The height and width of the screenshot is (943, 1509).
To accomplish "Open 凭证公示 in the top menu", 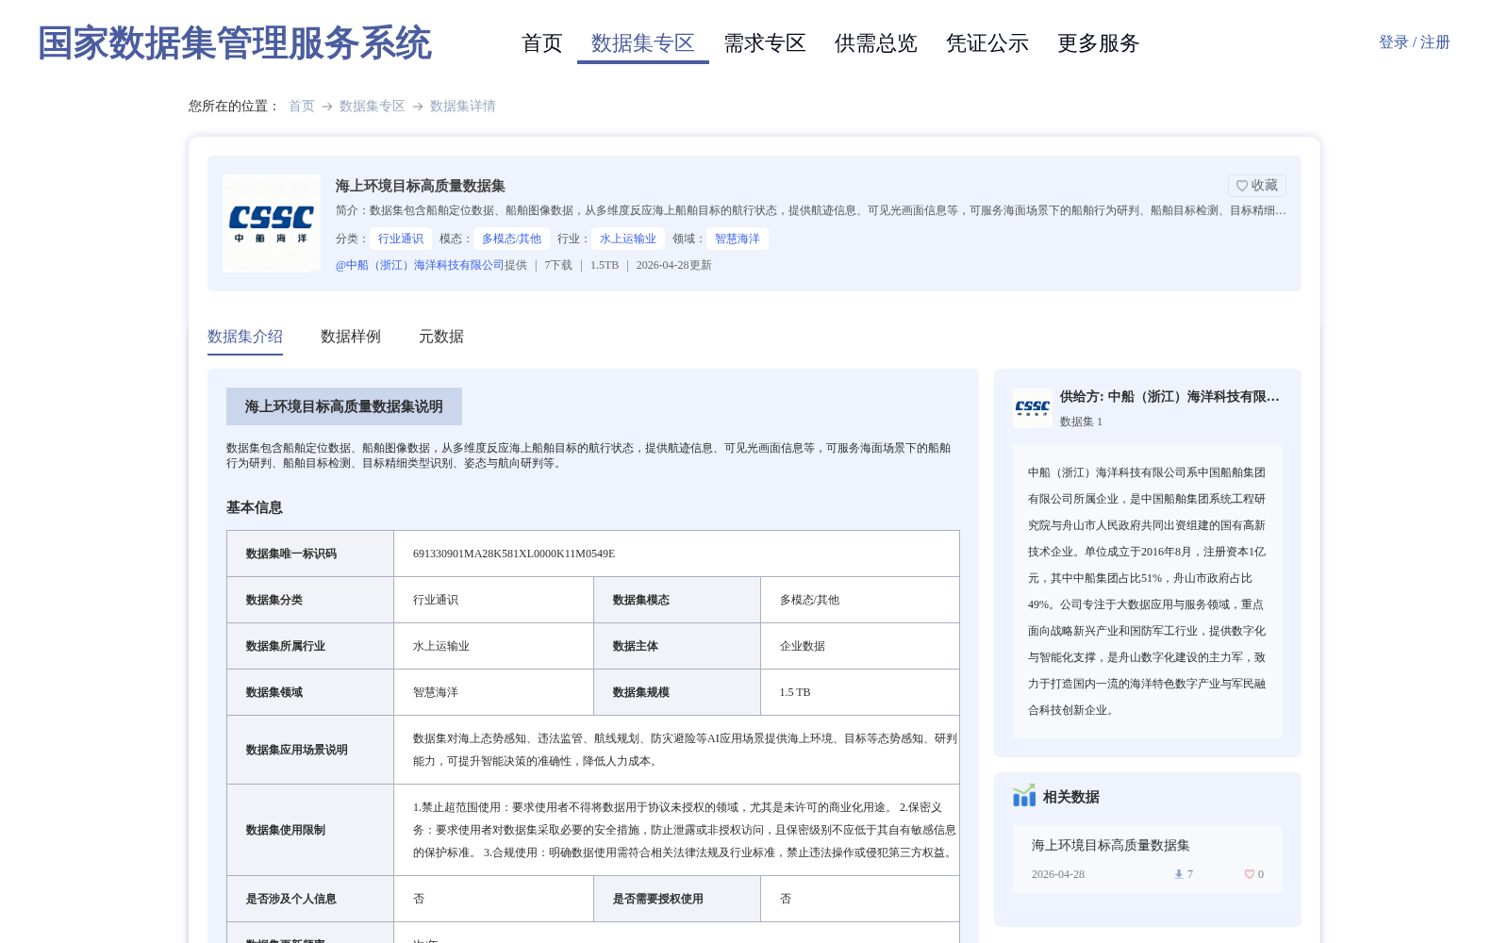I will [987, 43].
